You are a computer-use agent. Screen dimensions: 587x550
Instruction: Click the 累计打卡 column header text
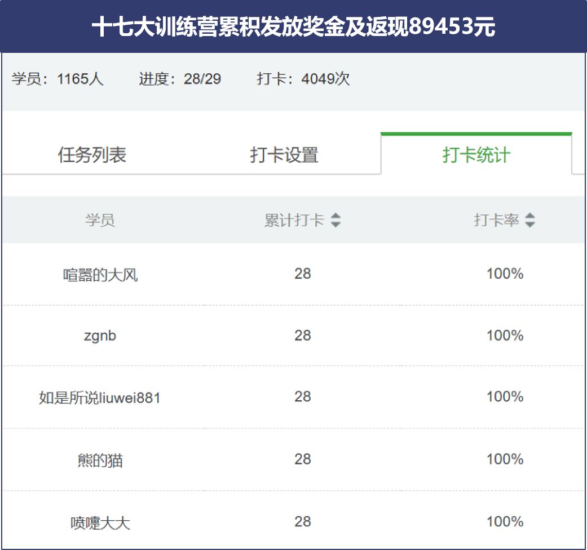click(x=294, y=220)
